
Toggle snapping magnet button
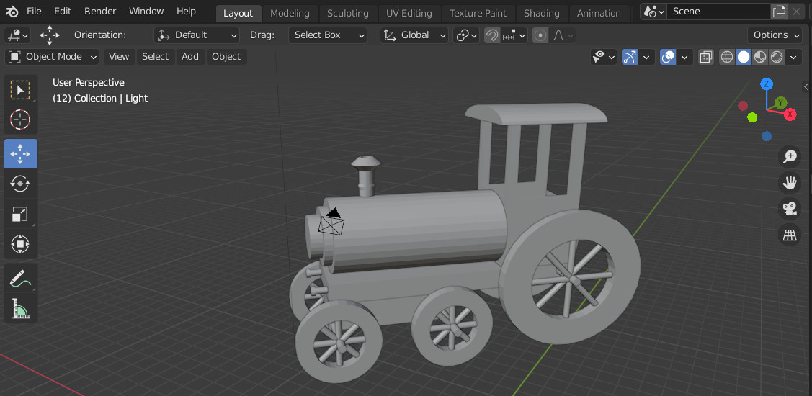click(492, 35)
